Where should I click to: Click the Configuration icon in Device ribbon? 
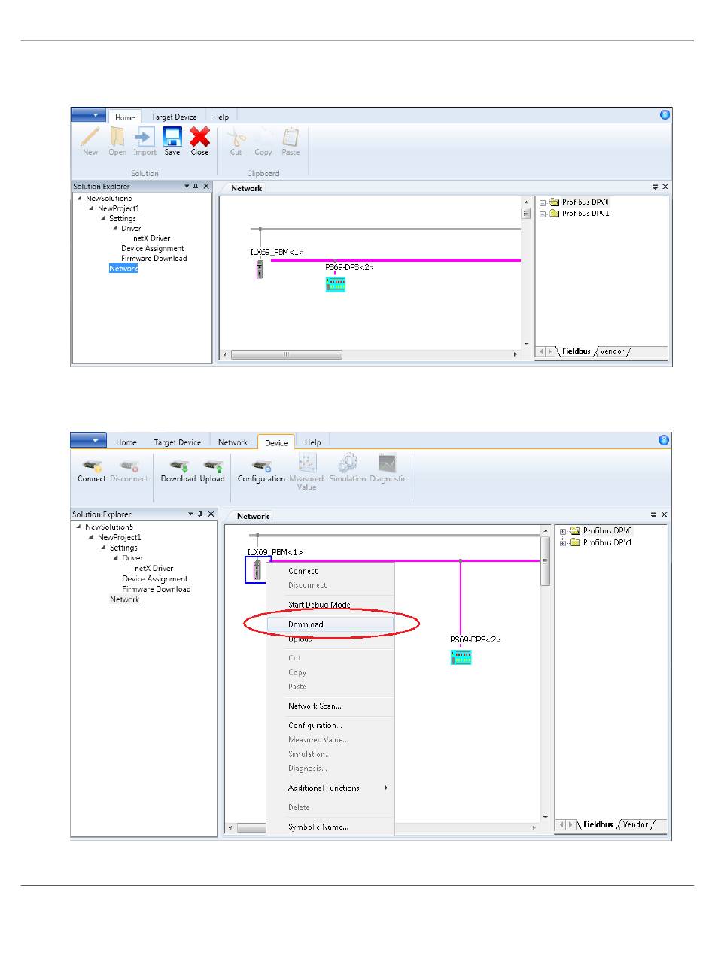pos(261,465)
